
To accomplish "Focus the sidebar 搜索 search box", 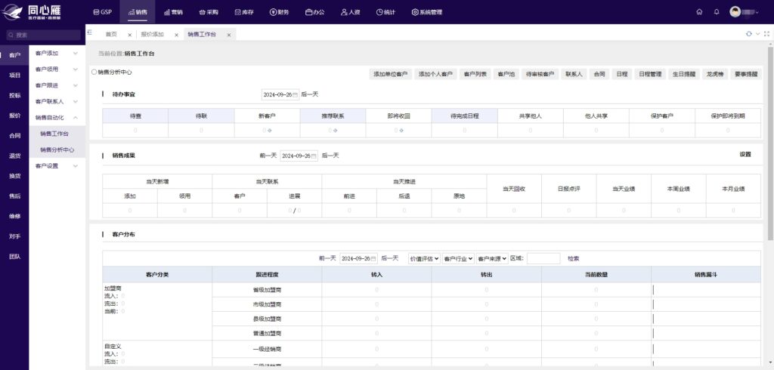I will (x=43, y=35).
